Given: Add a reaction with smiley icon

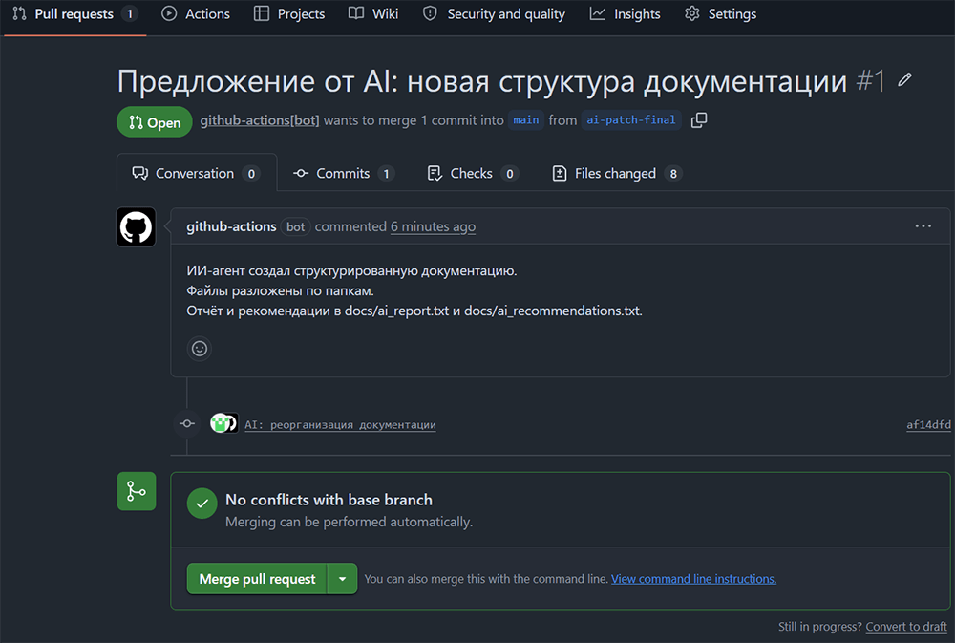Looking at the screenshot, I should pos(200,349).
